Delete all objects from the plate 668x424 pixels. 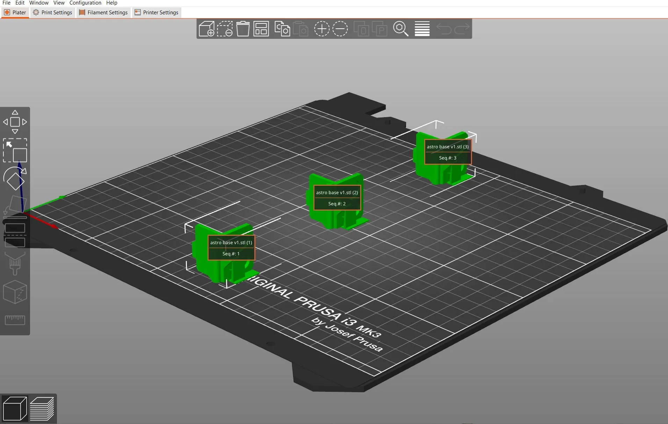[x=243, y=29]
